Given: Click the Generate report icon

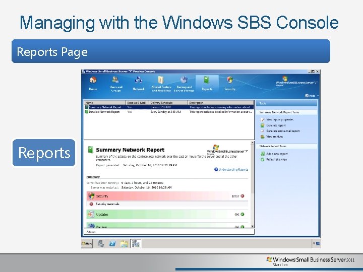Looking at the screenshot, I should pos(262,125).
